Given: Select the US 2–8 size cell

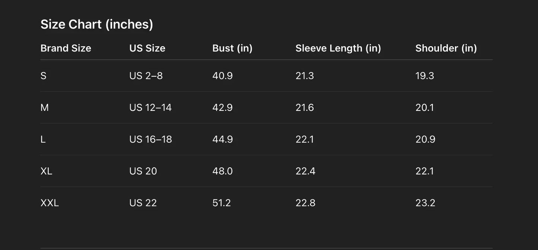Looking at the screenshot, I should click(x=146, y=76).
